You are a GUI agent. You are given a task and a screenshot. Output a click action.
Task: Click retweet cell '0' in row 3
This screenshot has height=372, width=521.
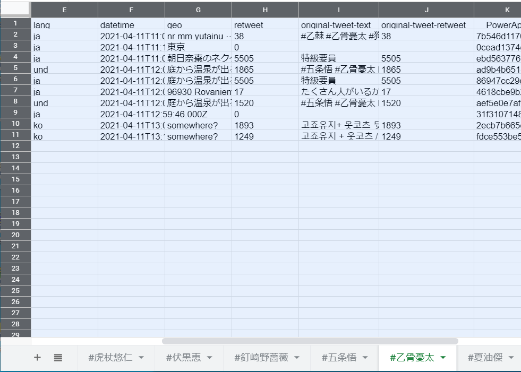(x=265, y=46)
